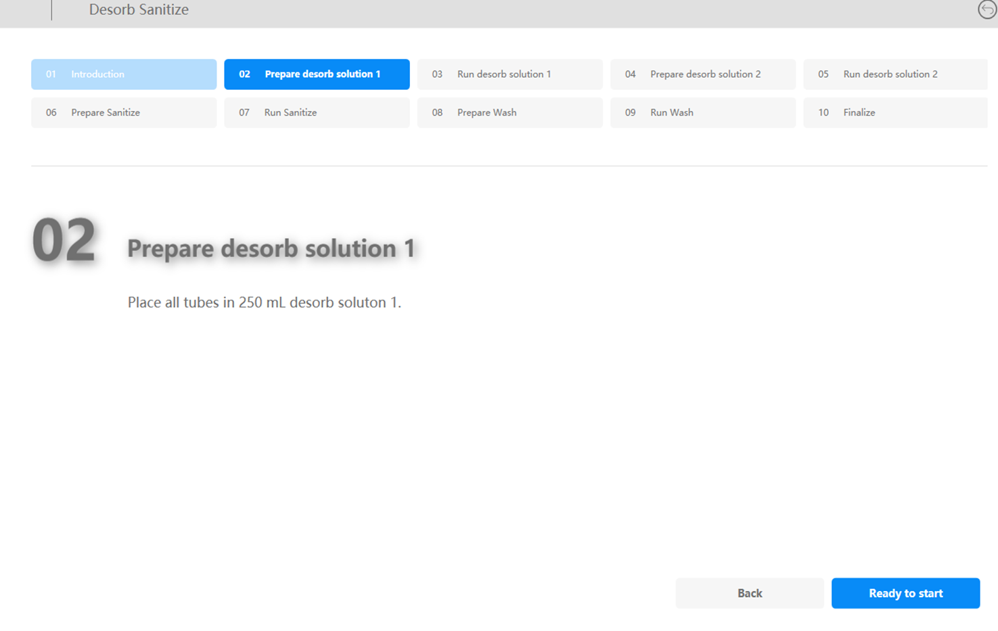This screenshot has height=631, width=998.
Task: Select step 07 Run Sanitize
Action: coord(317,113)
